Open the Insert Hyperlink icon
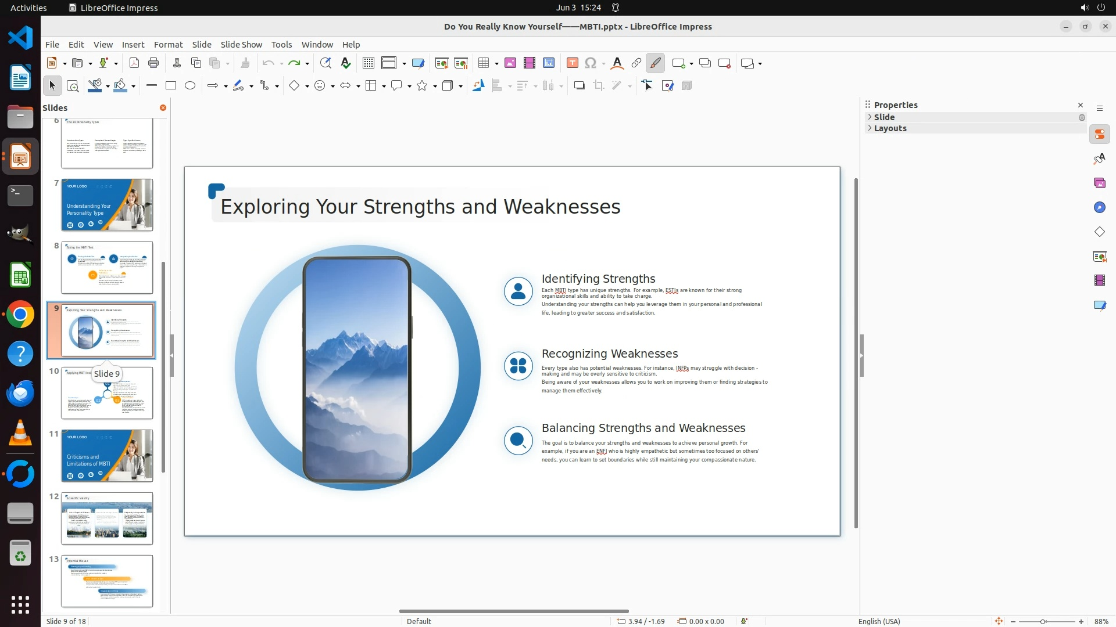This screenshot has width=1116, height=627. click(636, 63)
